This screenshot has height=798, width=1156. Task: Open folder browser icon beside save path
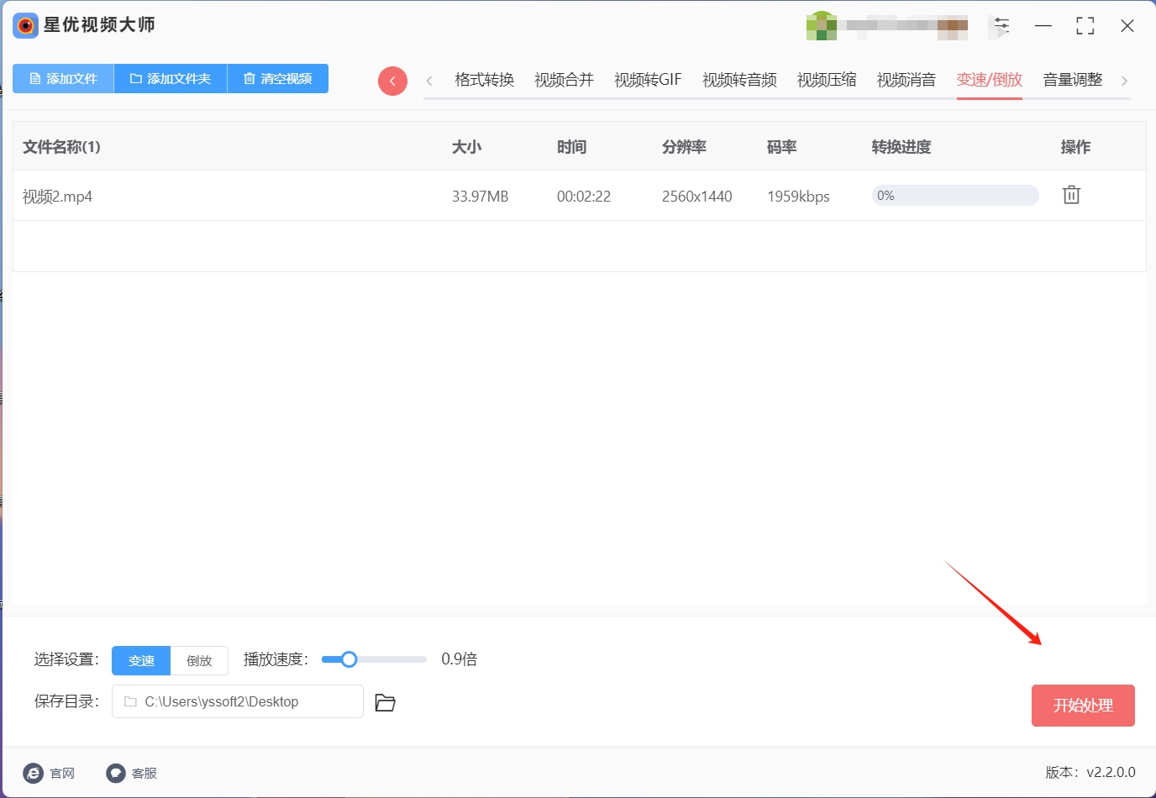[385, 702]
